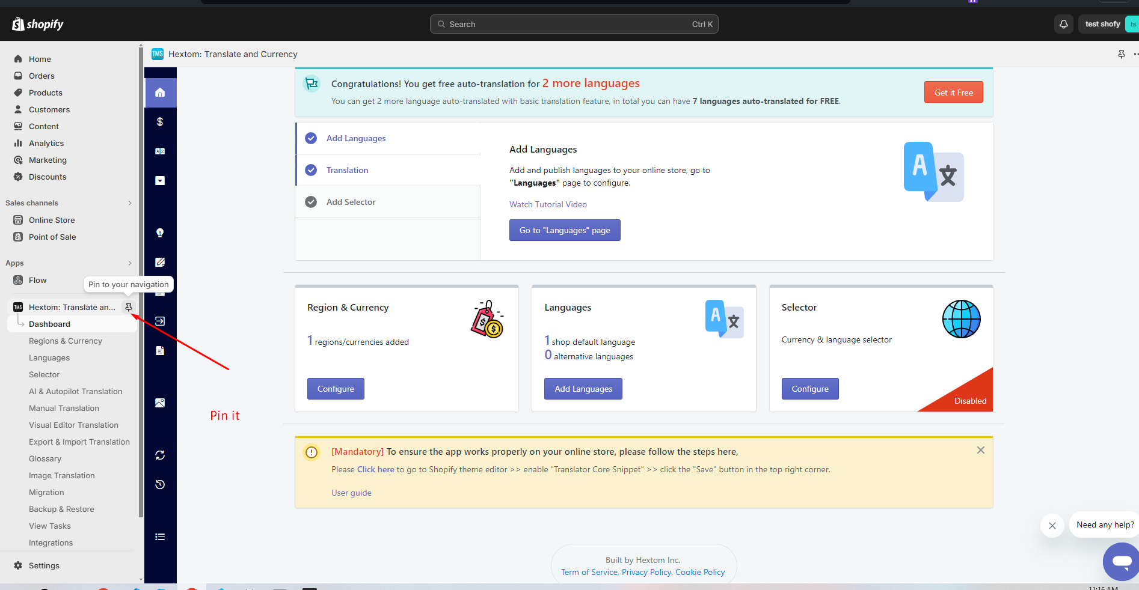1139x590 pixels.
Task: Click the lightbulb icon in dark sidebar
Action: [x=160, y=233]
